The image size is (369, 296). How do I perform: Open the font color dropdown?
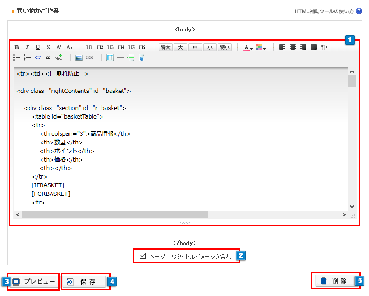[247, 47]
